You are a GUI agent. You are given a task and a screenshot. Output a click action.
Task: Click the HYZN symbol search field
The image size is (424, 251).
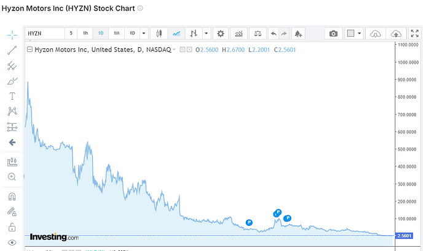click(45, 34)
